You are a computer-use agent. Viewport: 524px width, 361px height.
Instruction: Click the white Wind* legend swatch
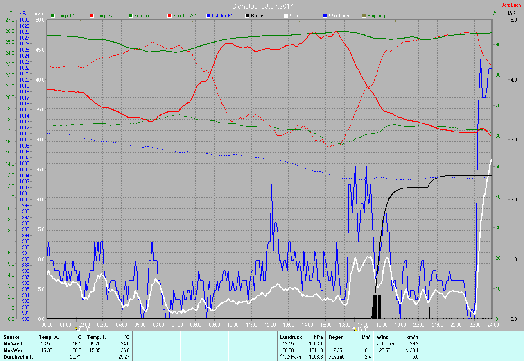(x=286, y=16)
